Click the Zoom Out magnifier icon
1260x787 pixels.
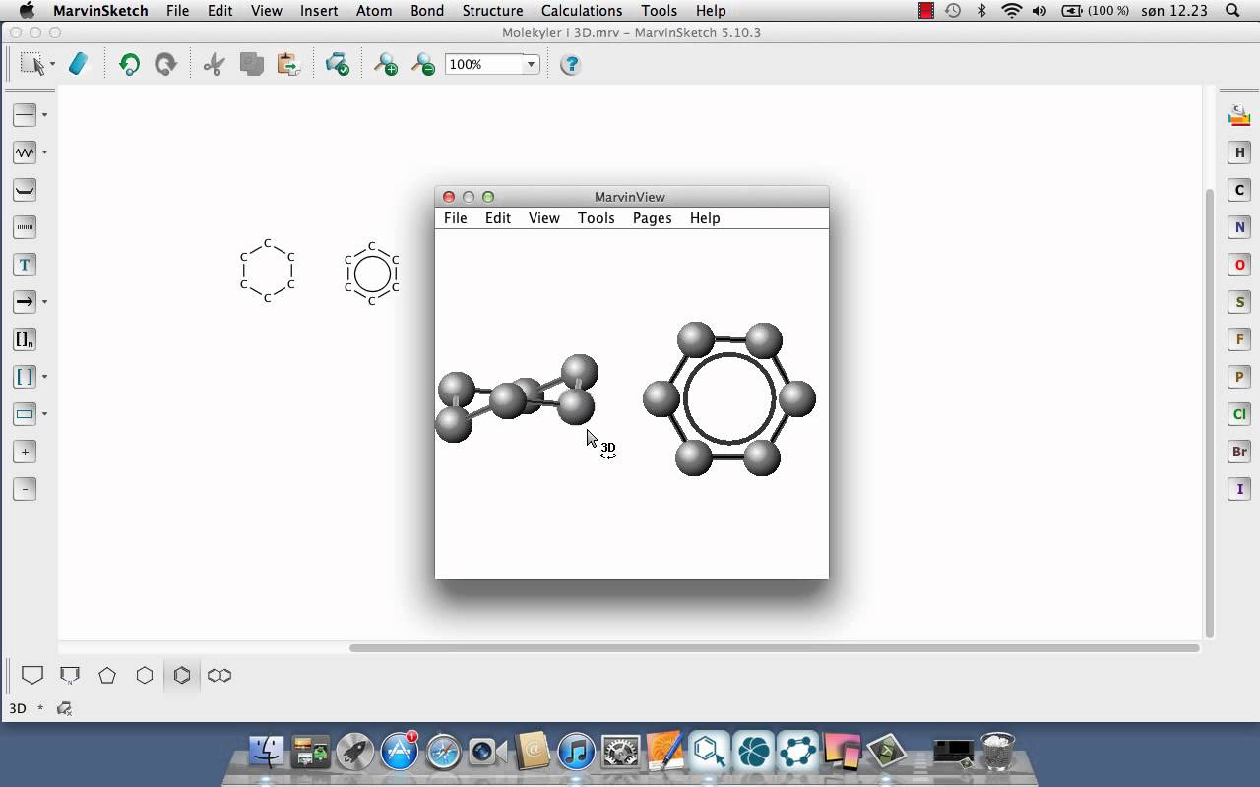coord(423,65)
